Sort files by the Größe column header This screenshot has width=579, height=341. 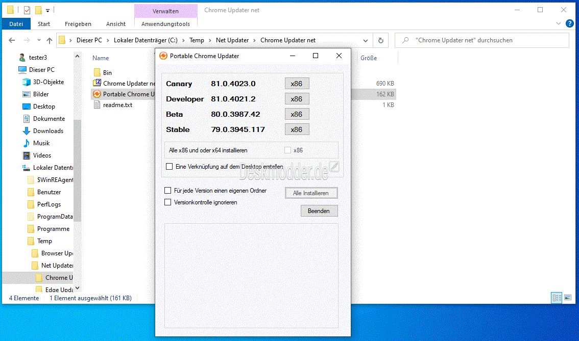tap(369, 58)
